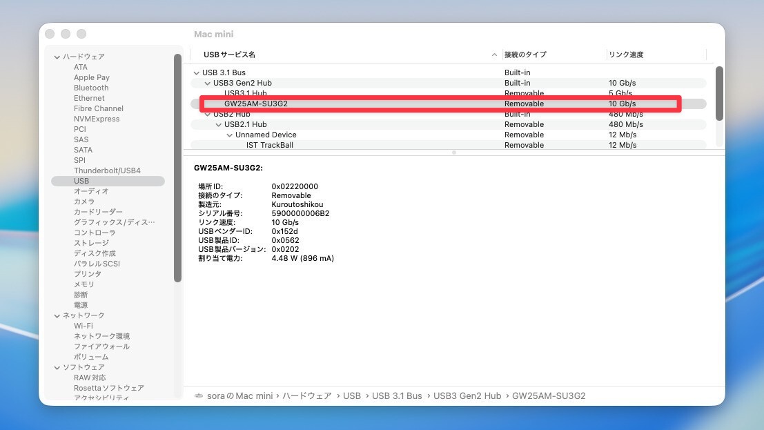Select SAS in the sidebar
The width and height of the screenshot is (764, 430).
point(81,139)
